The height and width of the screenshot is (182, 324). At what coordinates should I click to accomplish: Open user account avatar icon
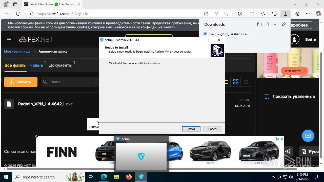294,39
